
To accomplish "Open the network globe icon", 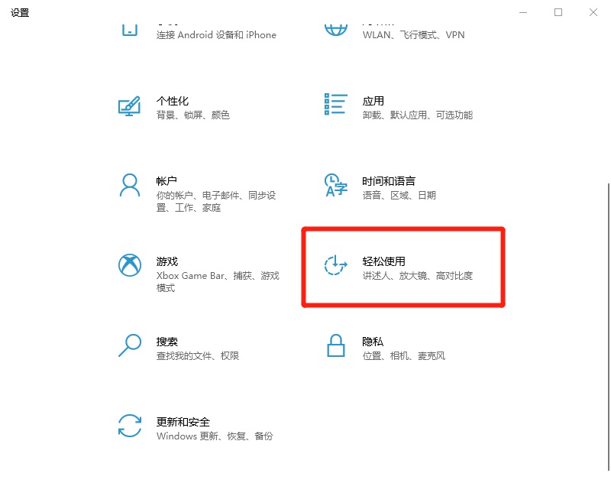I will point(335,30).
